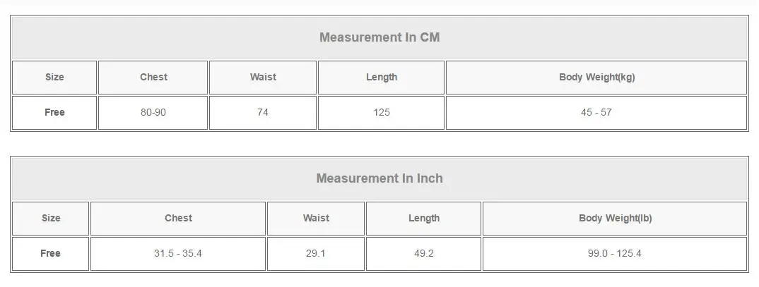
Task: Select the Chest header in the CM table
Action: (x=153, y=77)
